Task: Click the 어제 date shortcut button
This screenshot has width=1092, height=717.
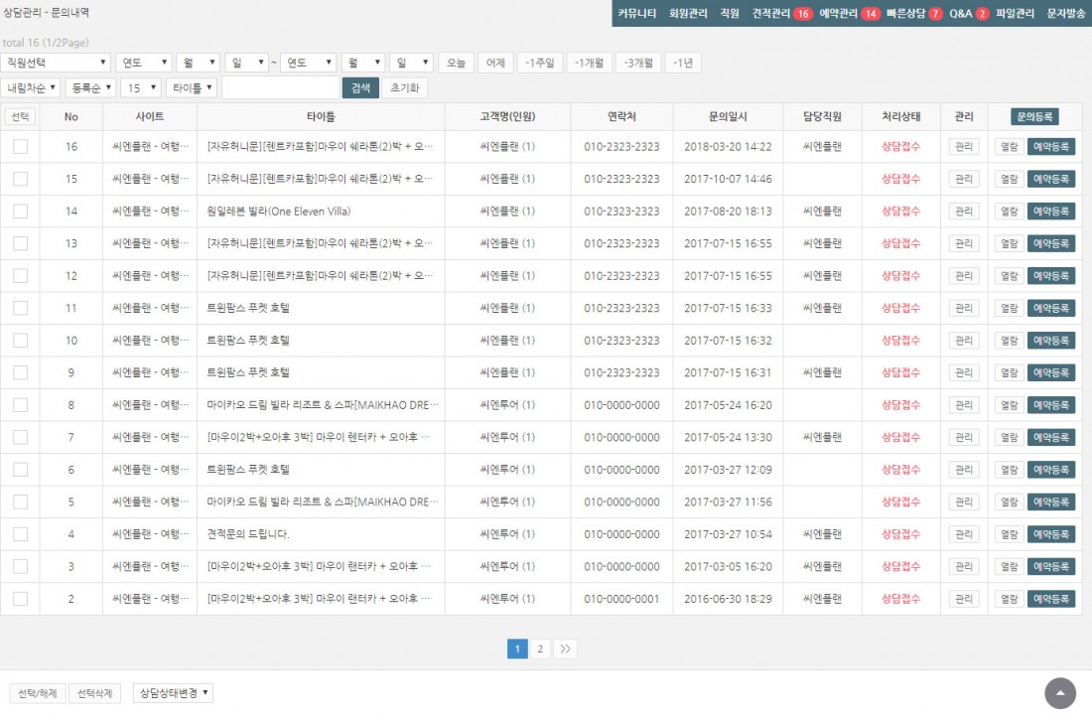Action: tap(495, 63)
